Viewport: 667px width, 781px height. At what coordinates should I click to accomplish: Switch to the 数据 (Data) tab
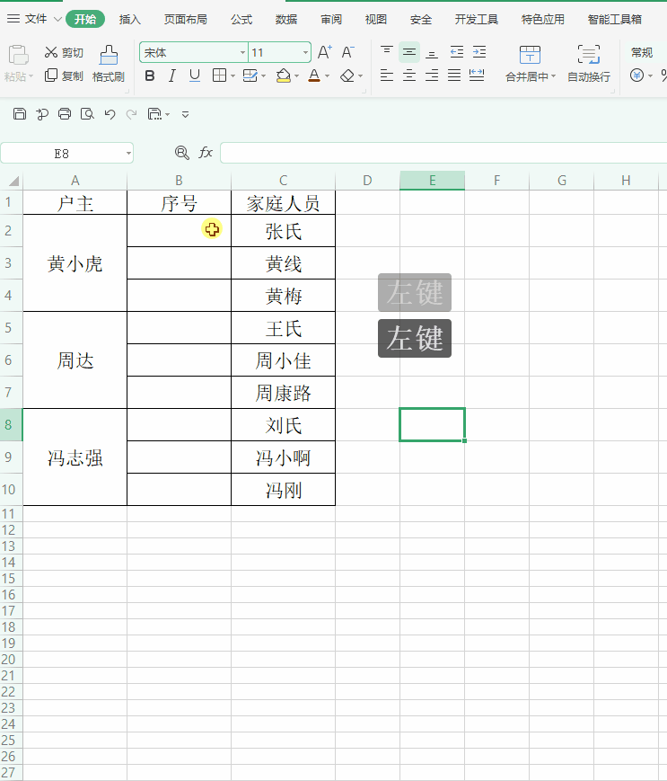(286, 19)
